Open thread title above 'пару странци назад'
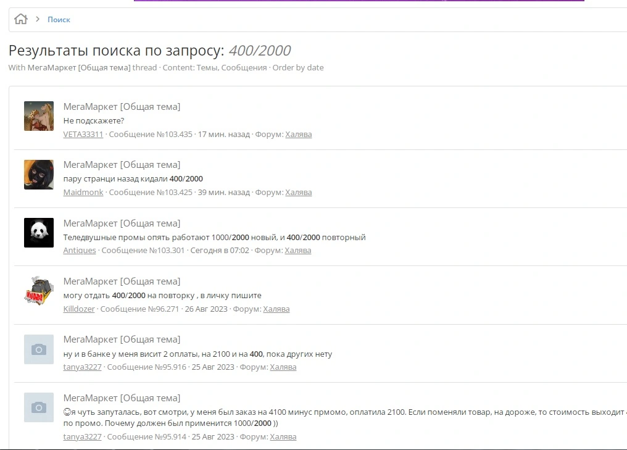The image size is (627, 450). point(122,165)
